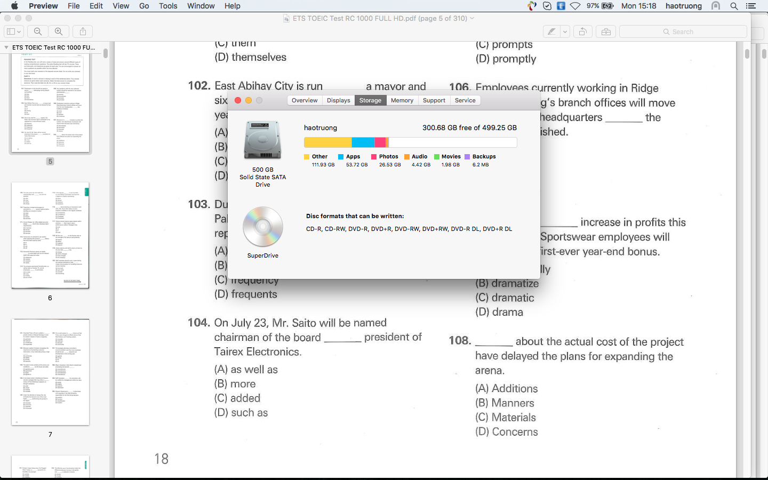The image size is (768, 480).
Task: Click the Search field in Preview toolbar
Action: [x=683, y=32]
